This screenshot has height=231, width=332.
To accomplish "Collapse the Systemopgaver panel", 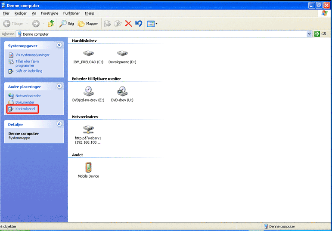I will (59, 45).
